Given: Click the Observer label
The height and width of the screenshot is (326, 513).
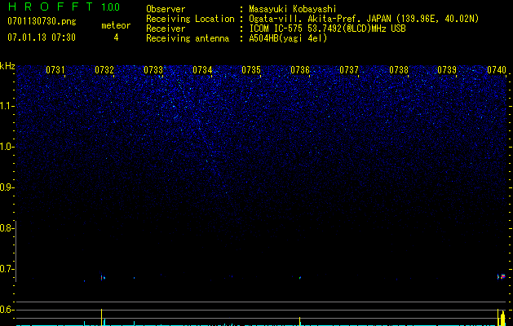Looking at the screenshot, I should pyautogui.click(x=166, y=9).
